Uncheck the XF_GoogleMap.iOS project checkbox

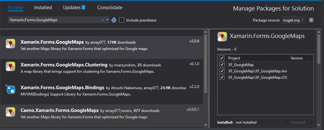pos(222,77)
